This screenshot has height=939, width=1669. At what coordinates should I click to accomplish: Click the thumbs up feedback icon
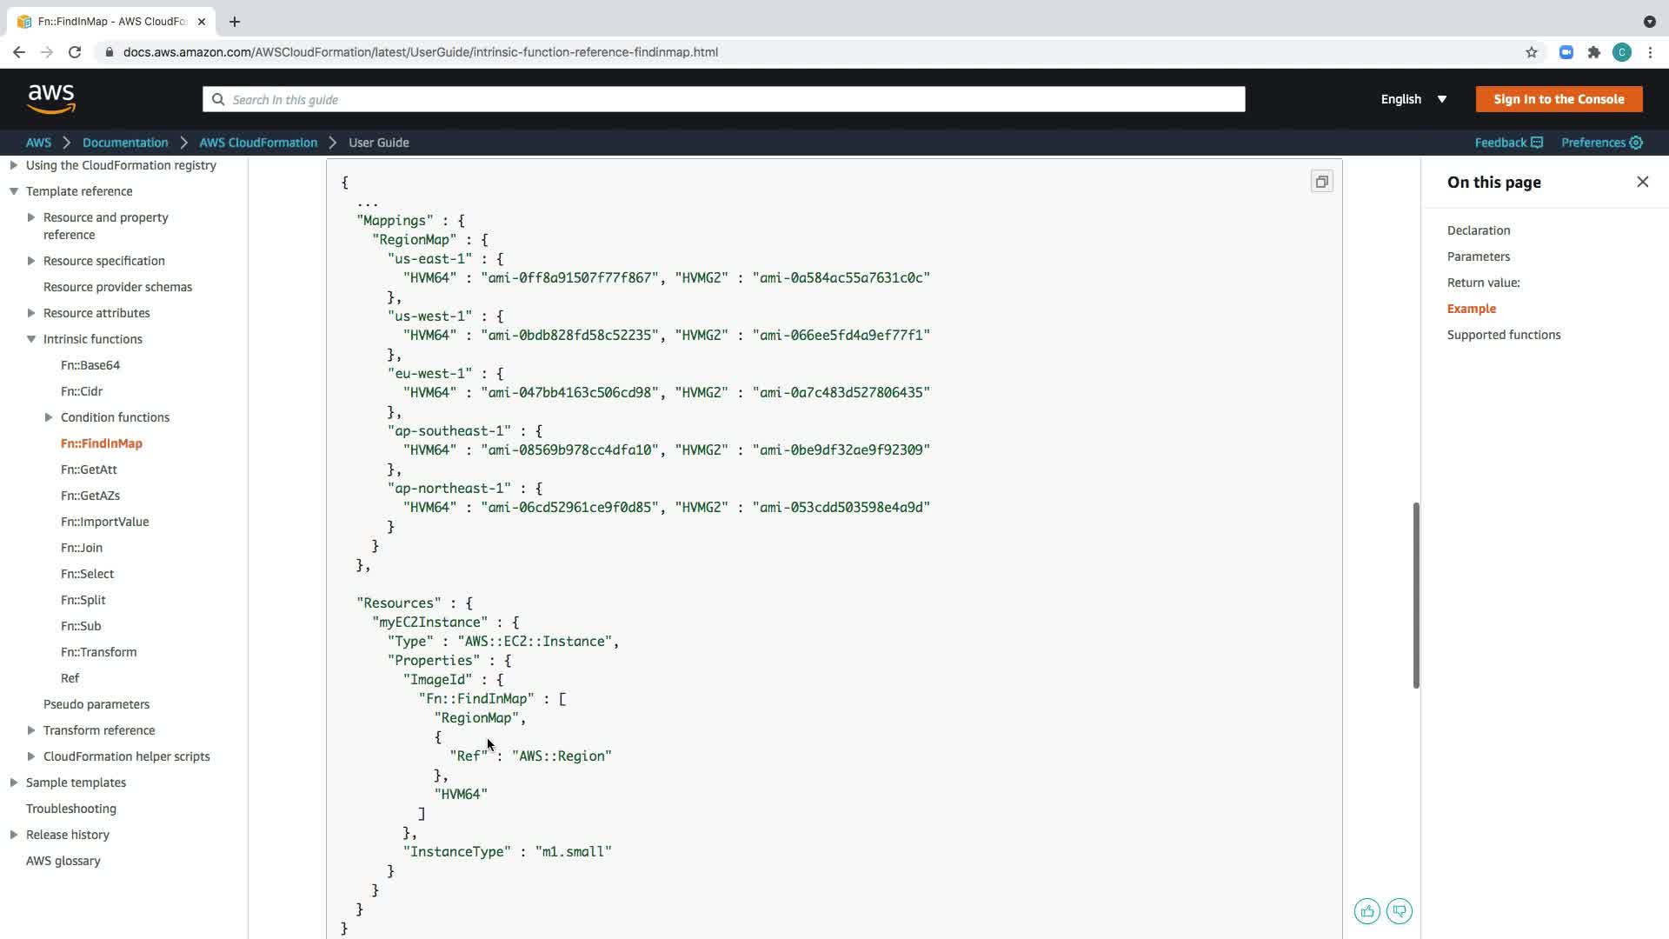(x=1366, y=911)
